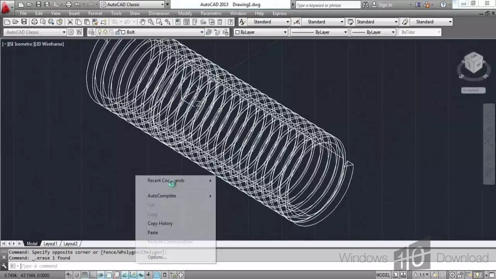Click the 2D Wireframe visual style label
This screenshot has width=496, height=279.
pos(50,44)
